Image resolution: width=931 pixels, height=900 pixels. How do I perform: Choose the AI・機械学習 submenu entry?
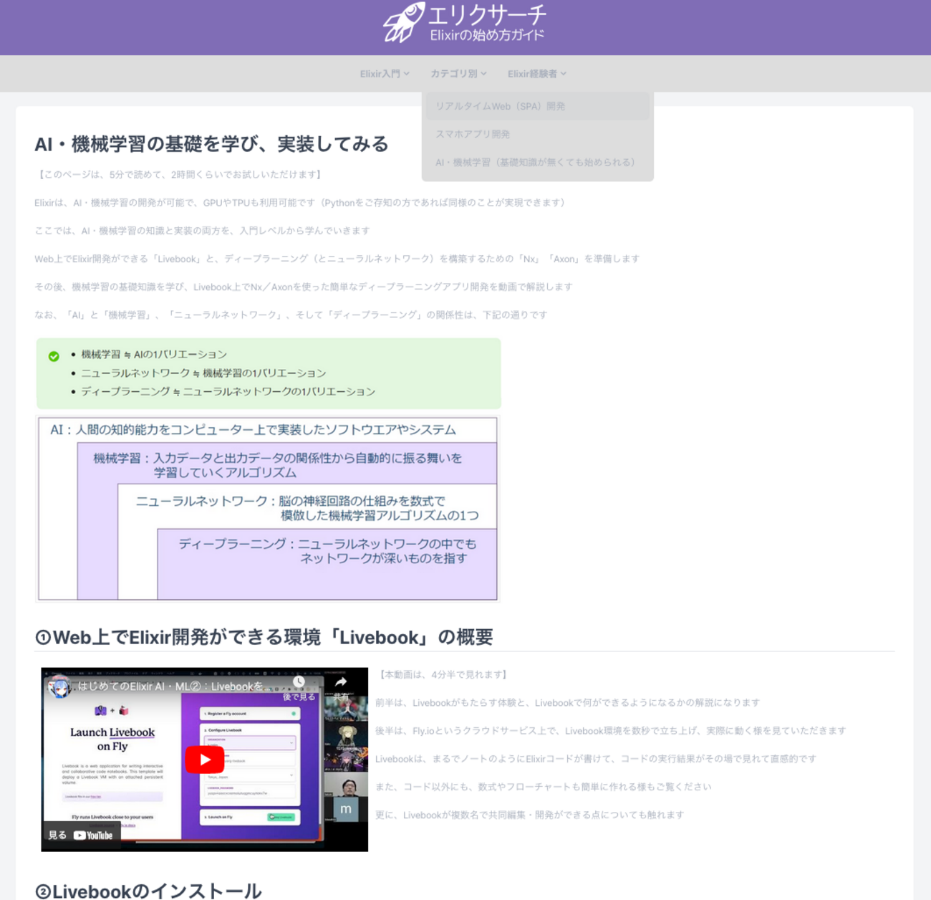click(538, 163)
